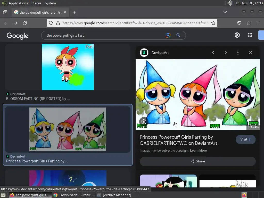Go back to previous page

(6, 23)
